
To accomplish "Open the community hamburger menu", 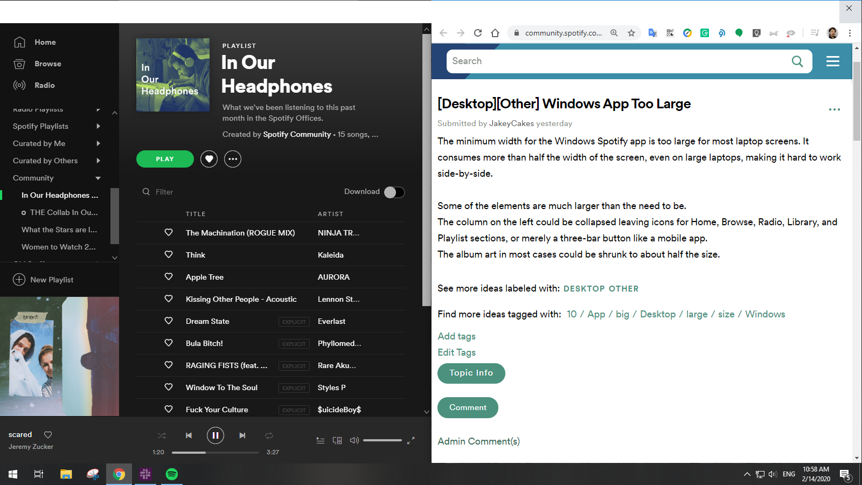I will [833, 61].
